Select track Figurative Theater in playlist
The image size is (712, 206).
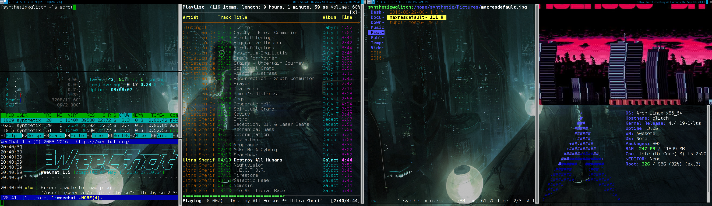tap(271, 43)
